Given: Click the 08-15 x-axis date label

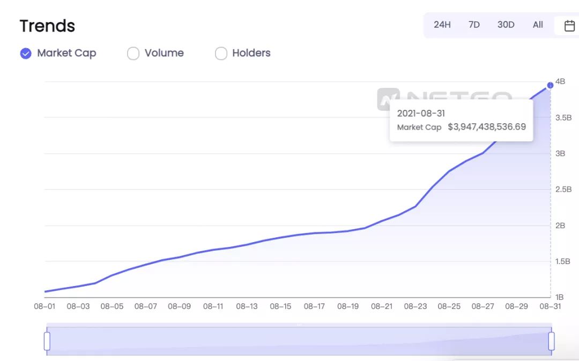Looking at the screenshot, I should [x=280, y=306].
